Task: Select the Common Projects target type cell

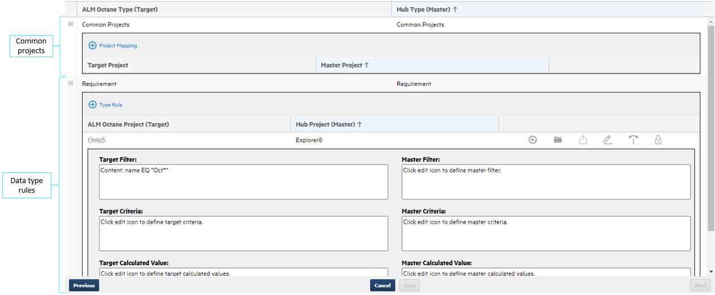Action: tap(106, 24)
